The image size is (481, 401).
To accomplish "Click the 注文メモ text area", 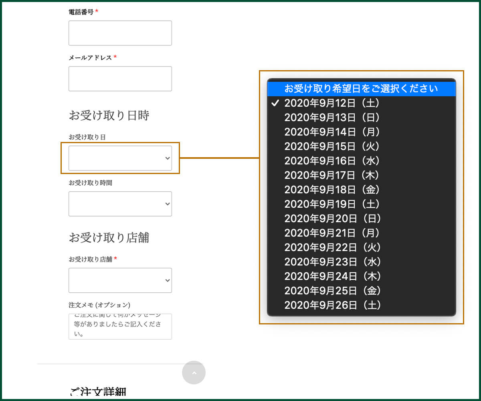I will 120,326.
